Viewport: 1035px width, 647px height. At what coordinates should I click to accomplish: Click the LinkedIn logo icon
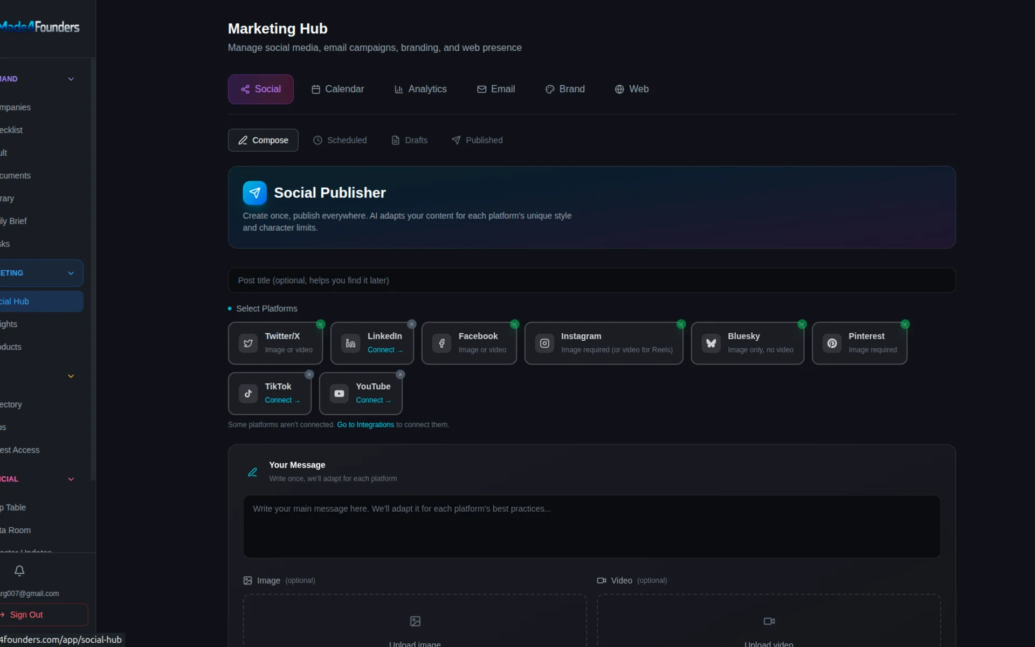click(x=350, y=343)
